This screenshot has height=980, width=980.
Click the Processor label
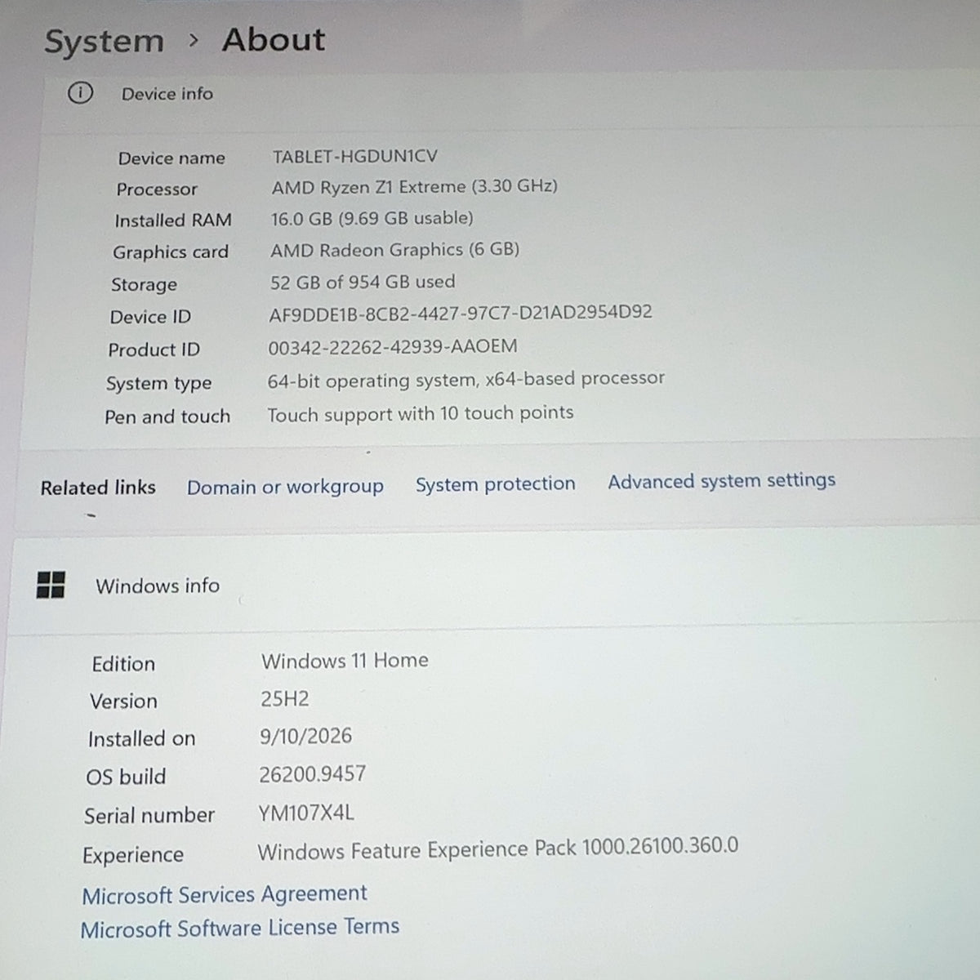[x=157, y=189]
